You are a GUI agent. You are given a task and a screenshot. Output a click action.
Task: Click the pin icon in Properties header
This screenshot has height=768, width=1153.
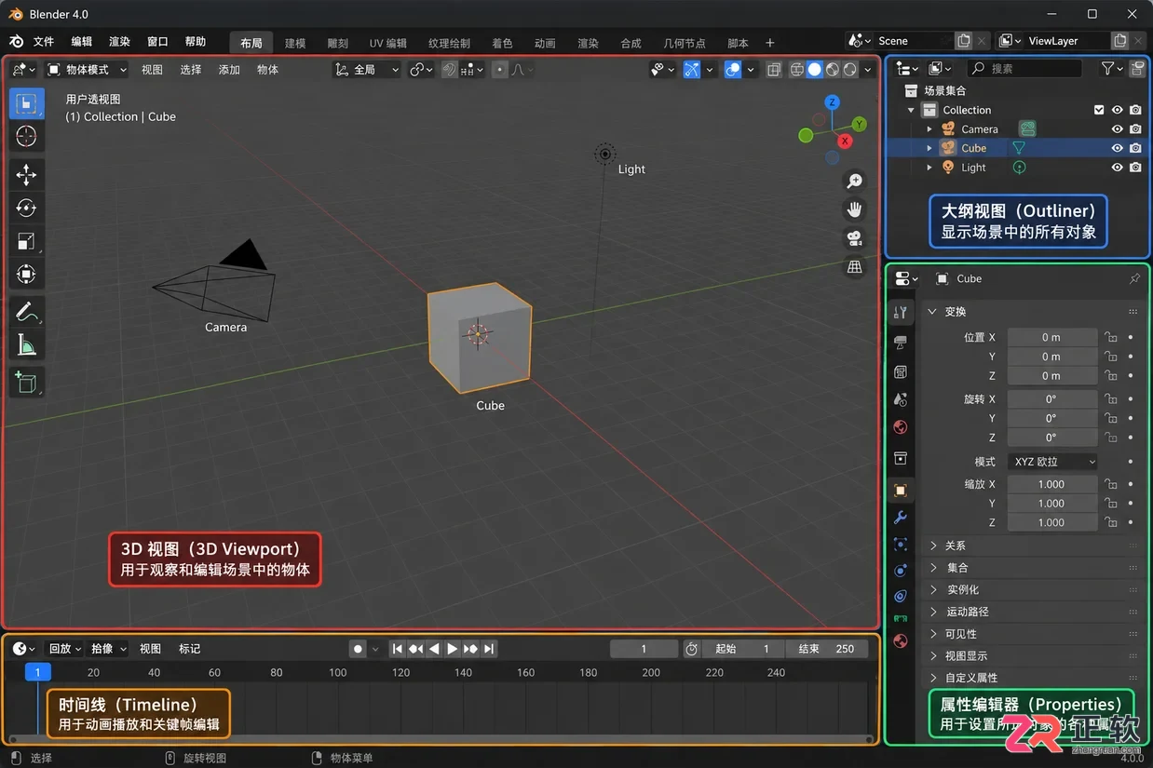[x=1133, y=278]
